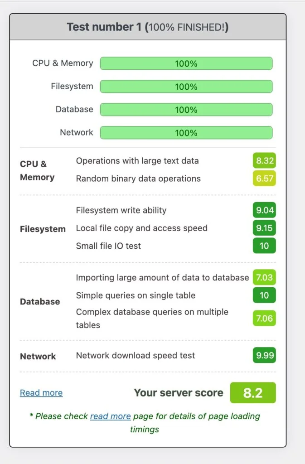Viewport: 305px width, 464px height.
Task: Select the 6.57 random binary data score badge
Action: 264,179
